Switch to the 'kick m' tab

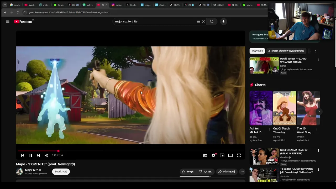tap(88, 5)
